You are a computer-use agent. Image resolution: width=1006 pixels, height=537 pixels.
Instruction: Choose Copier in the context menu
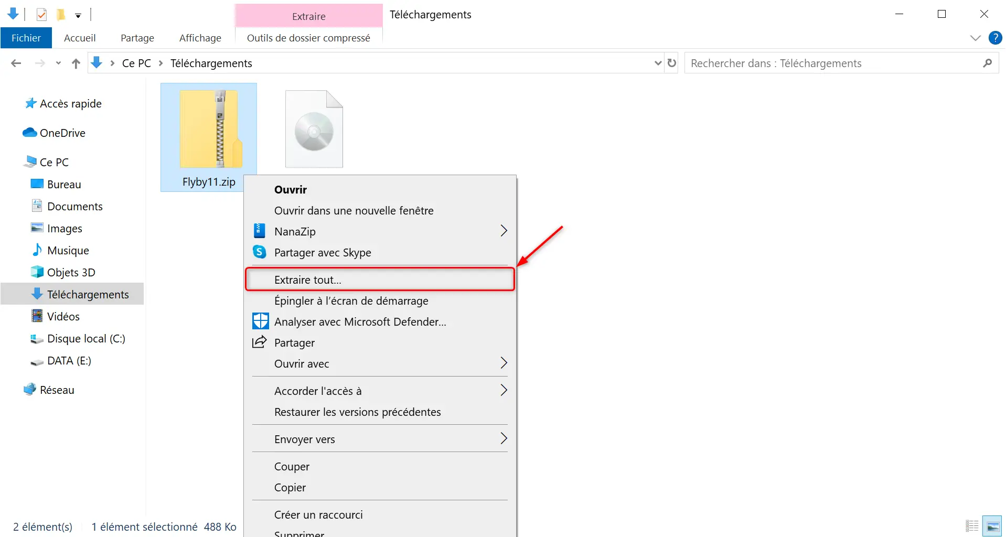tap(380, 487)
